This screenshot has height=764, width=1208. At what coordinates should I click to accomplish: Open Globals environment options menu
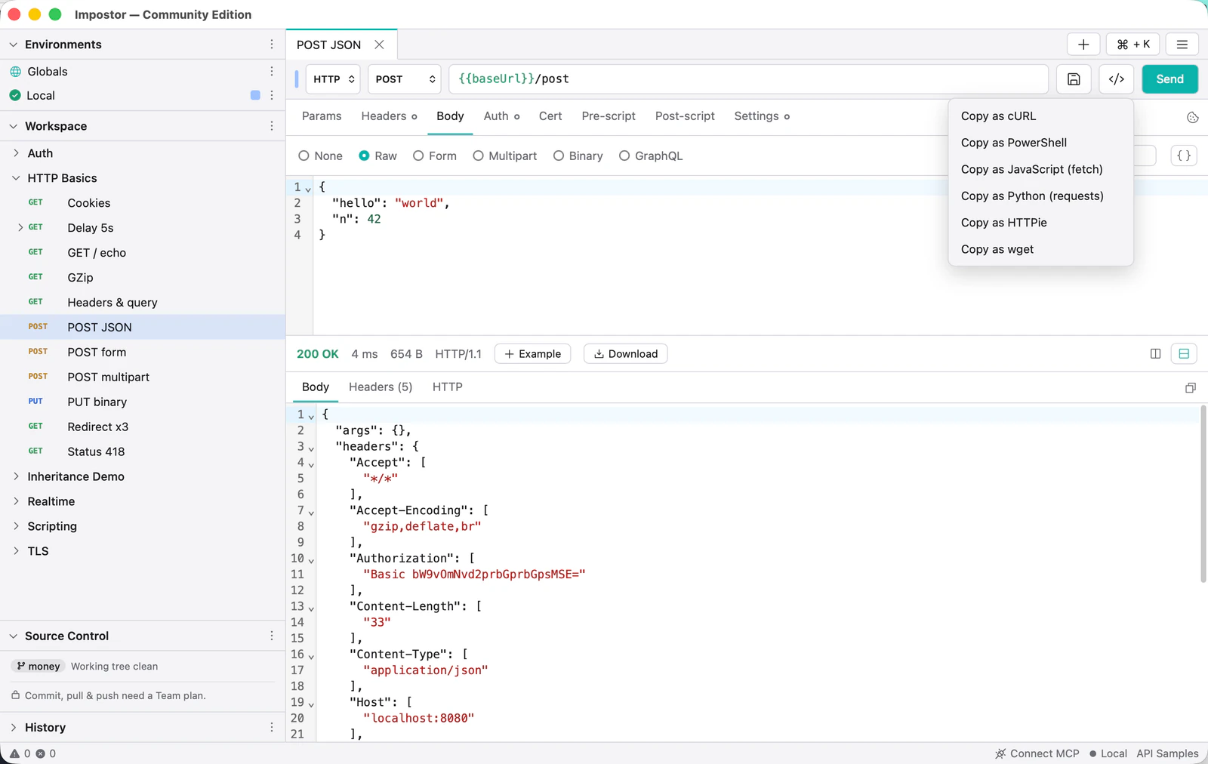coord(272,71)
